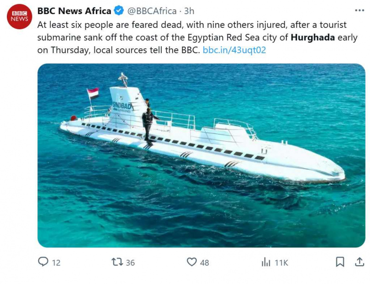This screenshot has width=370, height=284.
Task: Click the repost count of 36
Action: pos(130,263)
